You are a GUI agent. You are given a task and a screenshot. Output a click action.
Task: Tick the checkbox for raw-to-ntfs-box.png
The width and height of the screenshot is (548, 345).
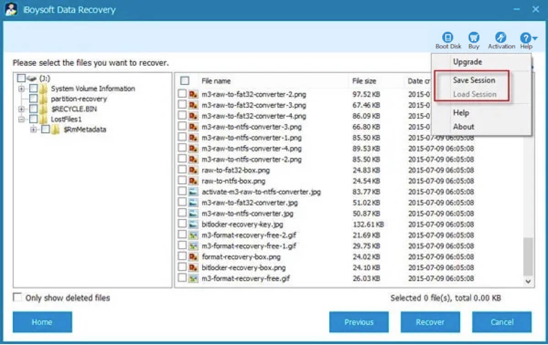[x=182, y=181]
